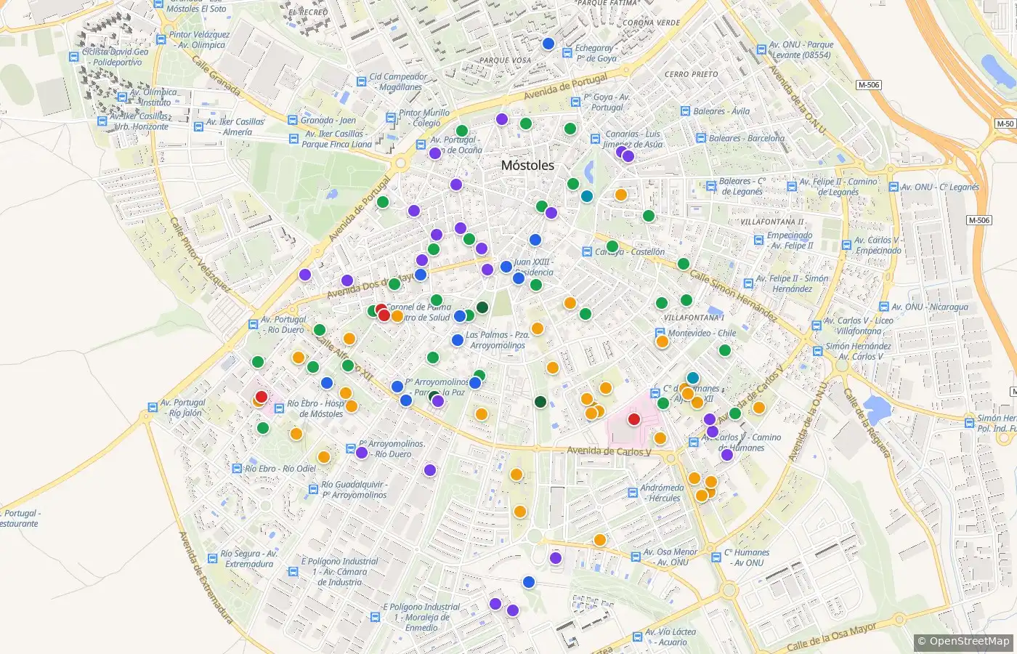Choose the Baleares - Barcelona bus stop icon
The height and width of the screenshot is (654, 1017).
pyautogui.click(x=701, y=139)
